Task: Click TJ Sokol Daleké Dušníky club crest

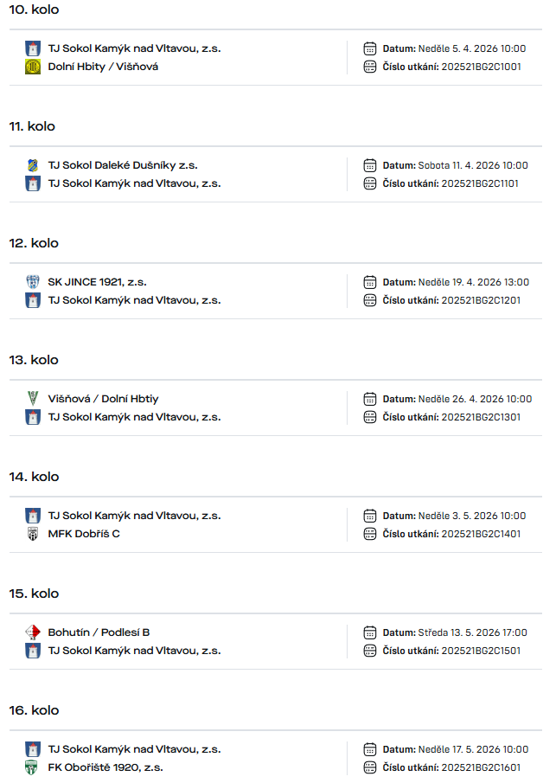Action: coord(33,165)
